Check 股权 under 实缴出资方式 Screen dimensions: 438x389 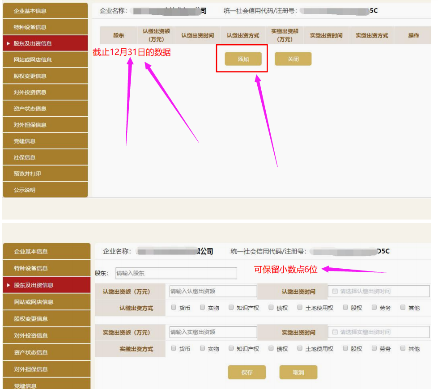point(345,348)
